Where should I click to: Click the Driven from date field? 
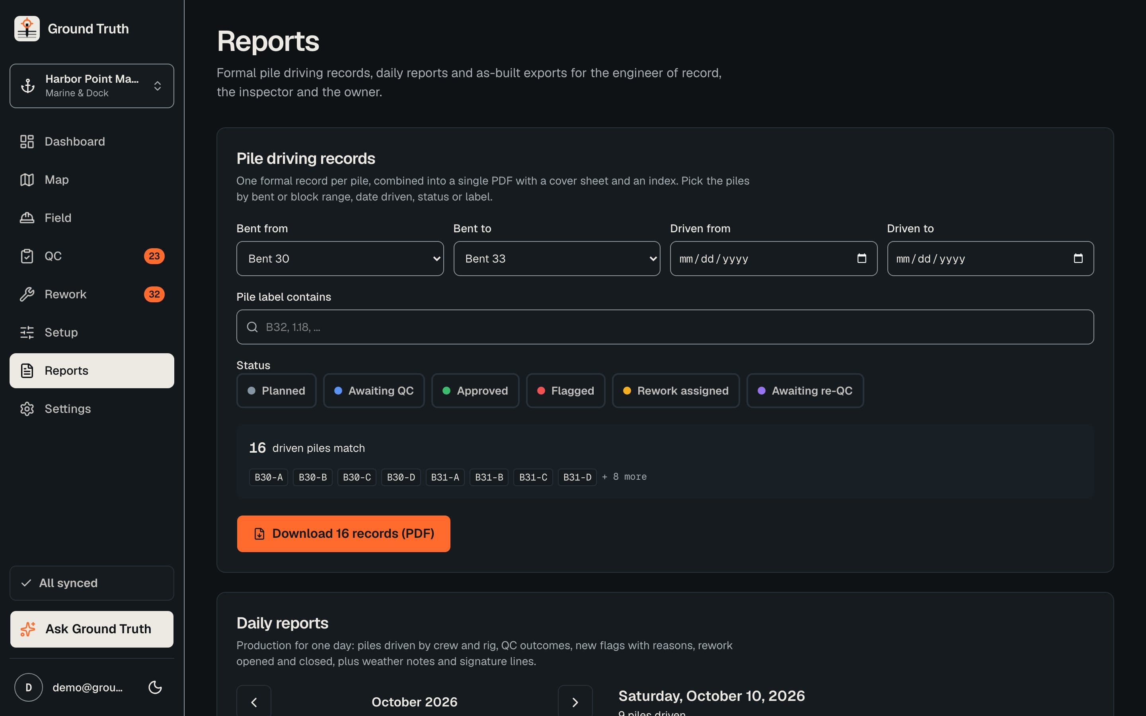pos(773,259)
